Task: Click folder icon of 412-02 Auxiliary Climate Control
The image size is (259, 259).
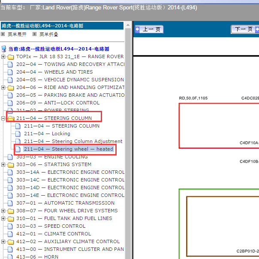Action: (11, 242)
